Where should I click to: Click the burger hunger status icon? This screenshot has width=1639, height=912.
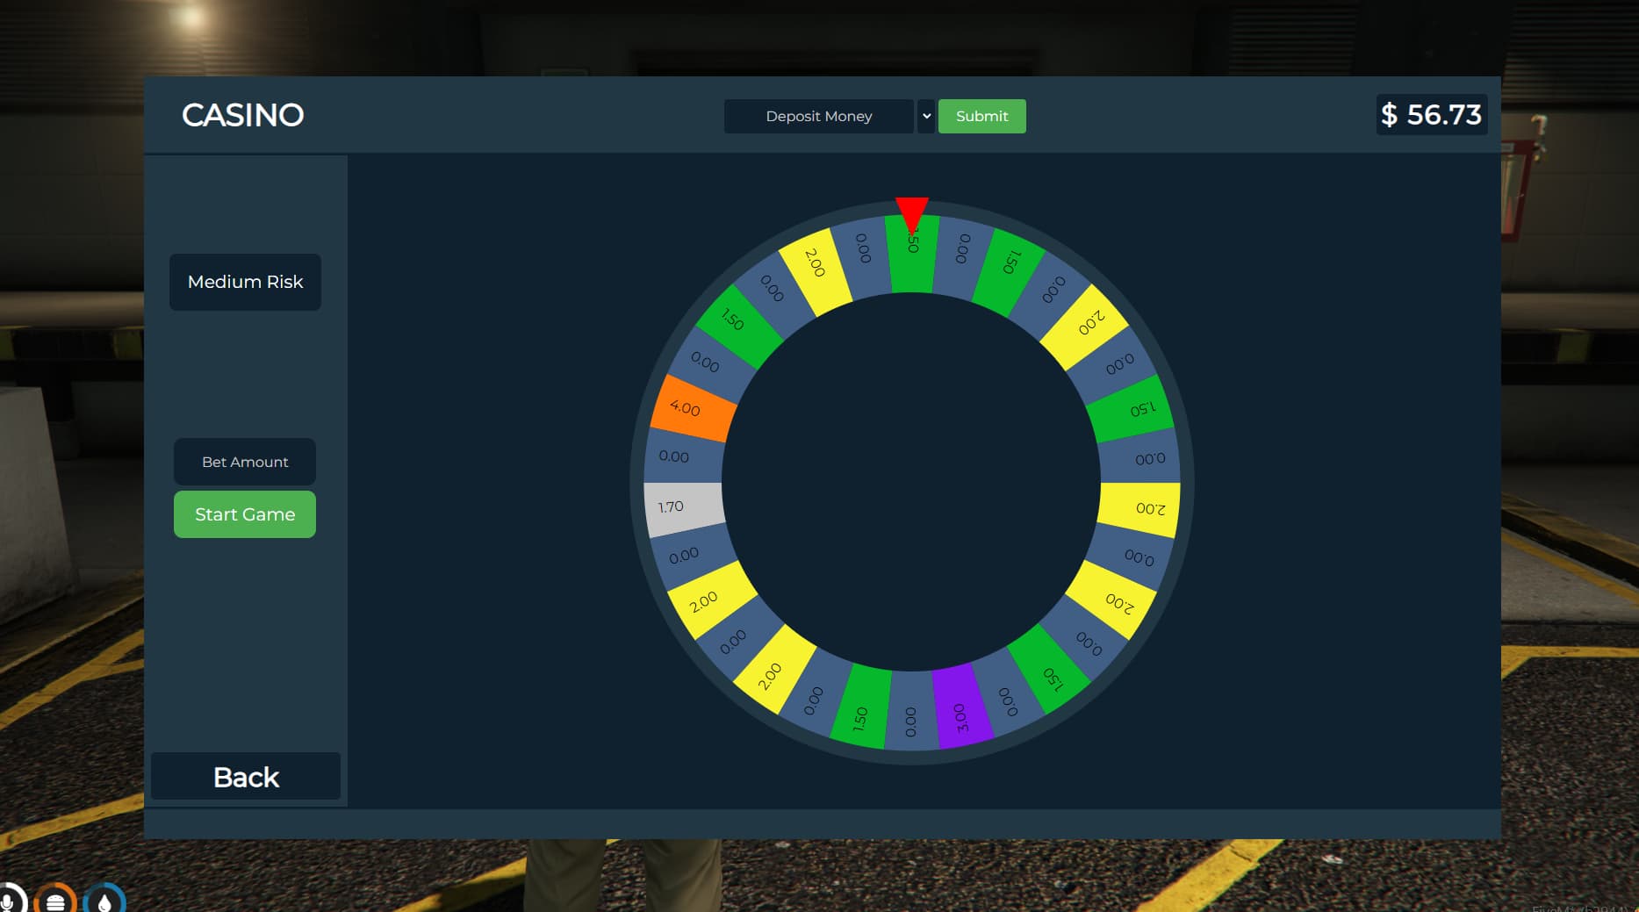coord(55,901)
